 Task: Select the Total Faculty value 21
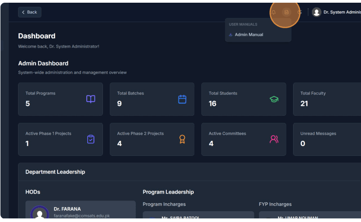[x=304, y=104]
